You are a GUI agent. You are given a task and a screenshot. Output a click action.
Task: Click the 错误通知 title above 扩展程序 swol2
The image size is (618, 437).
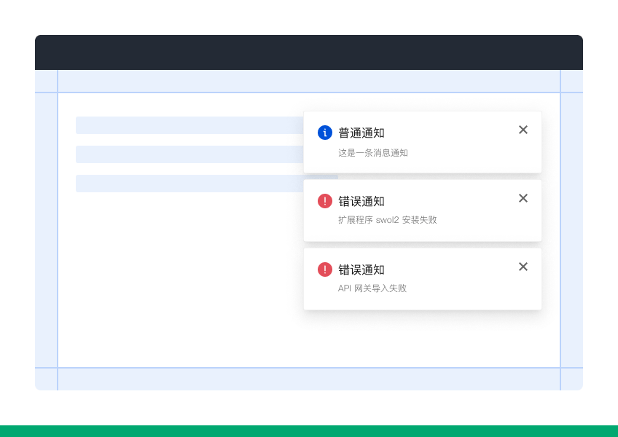(x=361, y=201)
